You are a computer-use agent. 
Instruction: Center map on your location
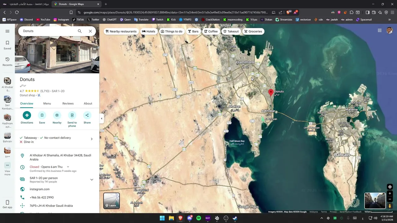click(390, 187)
